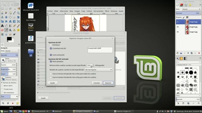The image size is (202, 113).
Task: Select the Dodge/Burn tool
Action: [x=14, y=34]
